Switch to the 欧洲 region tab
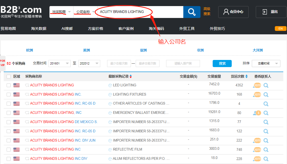This screenshot has width=287, height=164. point(30,50)
